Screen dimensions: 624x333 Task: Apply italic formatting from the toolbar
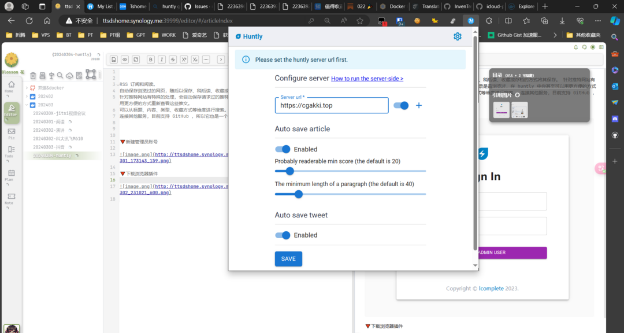162,59
